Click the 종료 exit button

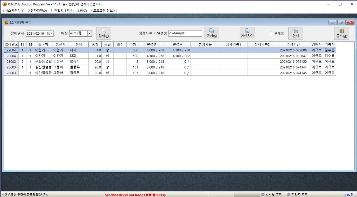point(341,33)
